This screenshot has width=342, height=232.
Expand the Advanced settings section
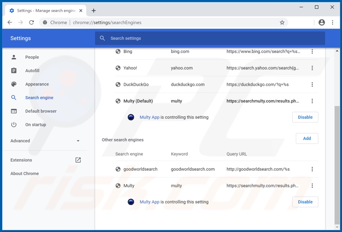point(45,141)
